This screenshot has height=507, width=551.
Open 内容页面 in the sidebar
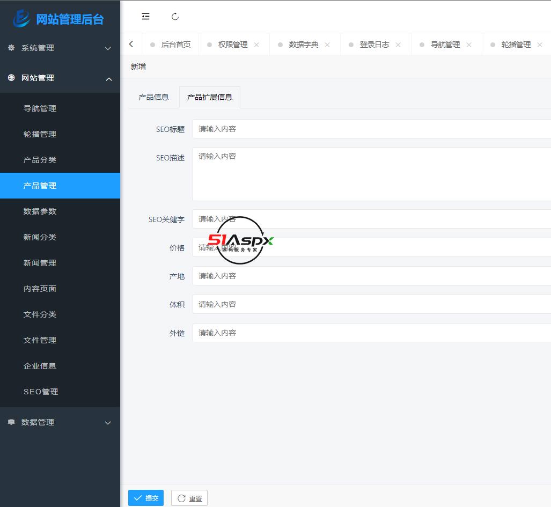[x=60, y=289]
